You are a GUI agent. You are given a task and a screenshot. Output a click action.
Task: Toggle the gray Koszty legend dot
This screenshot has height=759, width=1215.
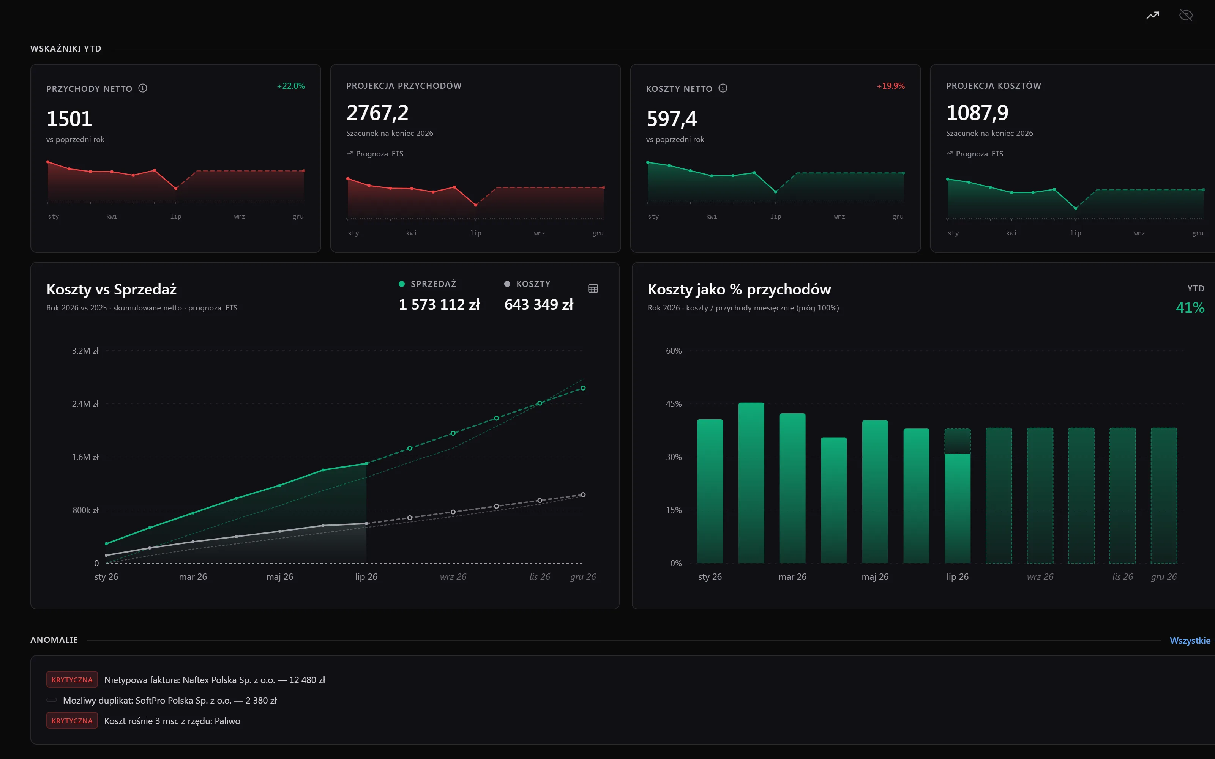pyautogui.click(x=507, y=284)
